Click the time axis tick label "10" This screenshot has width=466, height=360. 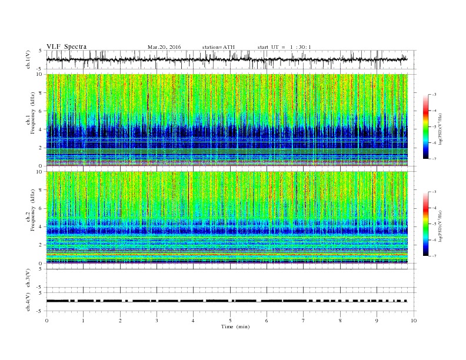coord(414,321)
